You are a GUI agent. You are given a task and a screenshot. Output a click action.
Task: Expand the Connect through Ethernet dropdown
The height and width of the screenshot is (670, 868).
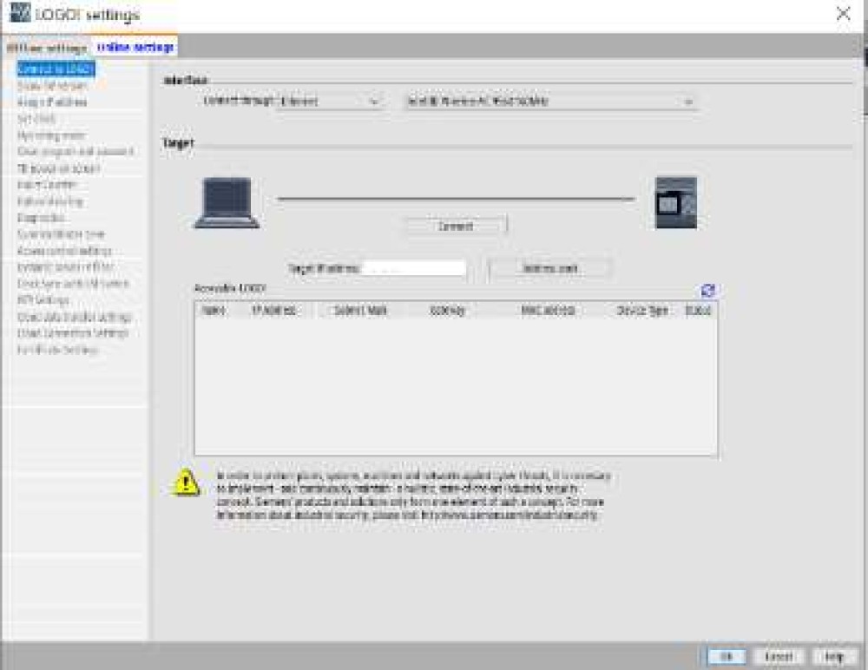point(329,102)
